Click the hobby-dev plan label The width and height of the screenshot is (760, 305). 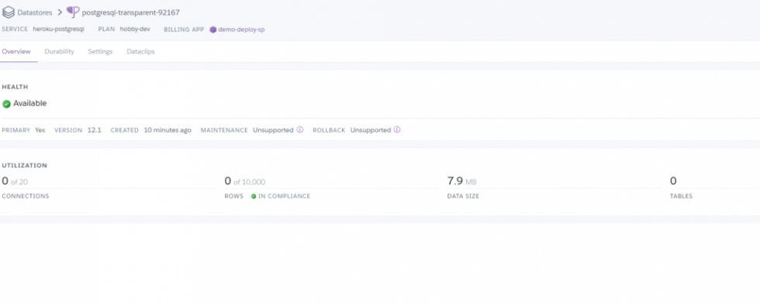point(135,29)
